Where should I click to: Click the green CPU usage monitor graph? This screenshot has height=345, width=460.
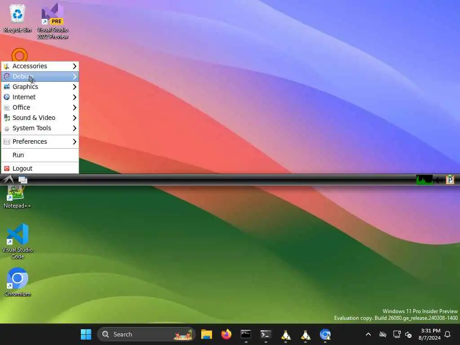click(x=424, y=180)
